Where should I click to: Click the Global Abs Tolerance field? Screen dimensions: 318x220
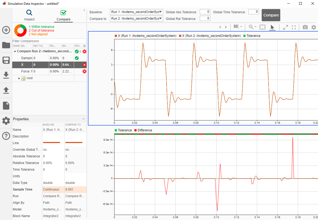(205, 12)
